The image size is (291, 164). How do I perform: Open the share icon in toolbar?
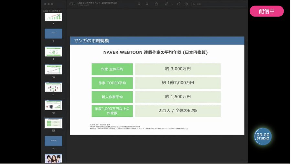pos(156,4)
